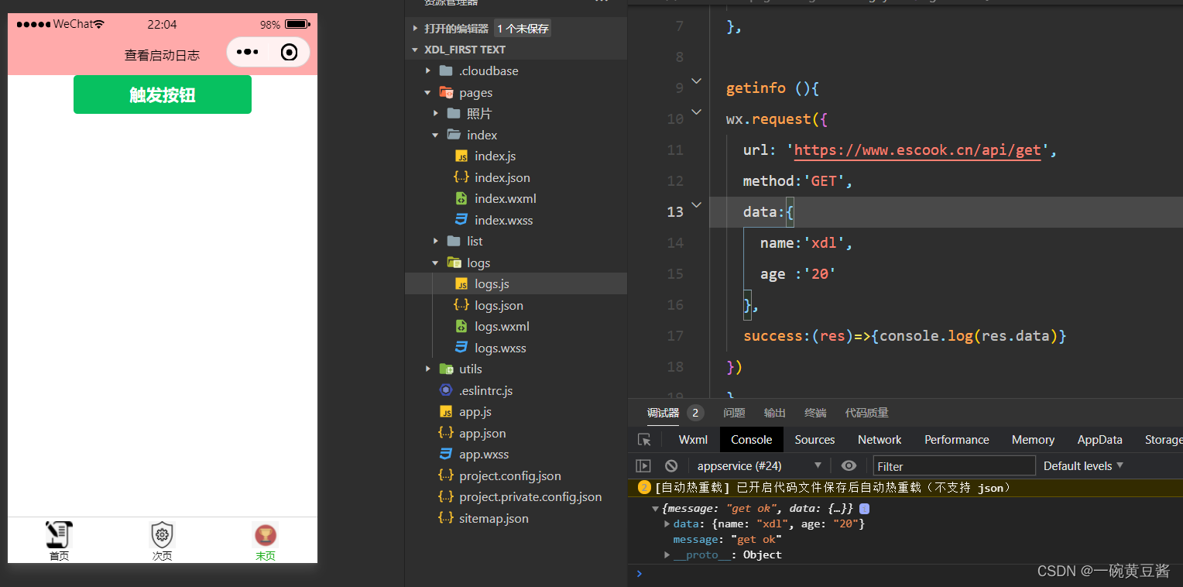Expand the __proto__ entry in console
Screen dimensions: 1183x587
tap(667, 555)
